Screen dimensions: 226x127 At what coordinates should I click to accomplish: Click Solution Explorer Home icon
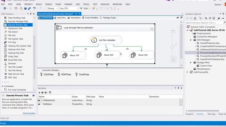coord(195,18)
